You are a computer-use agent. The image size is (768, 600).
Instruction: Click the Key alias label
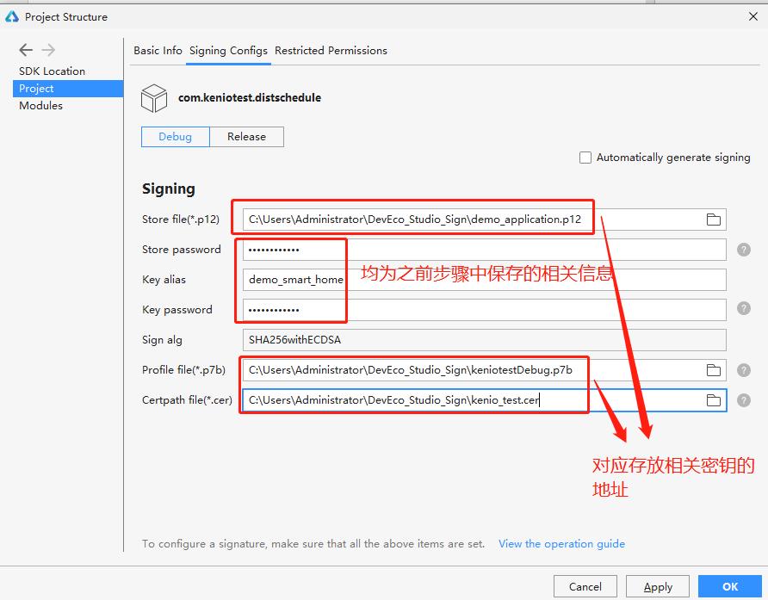(164, 280)
